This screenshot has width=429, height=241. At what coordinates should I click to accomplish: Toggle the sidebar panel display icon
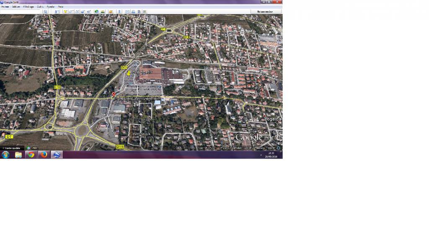57,11
